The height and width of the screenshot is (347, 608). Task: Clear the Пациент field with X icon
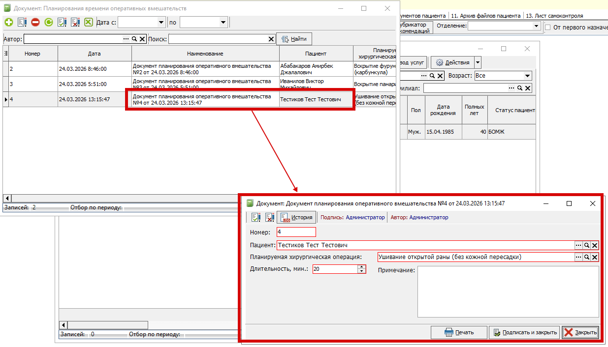pyautogui.click(x=595, y=245)
